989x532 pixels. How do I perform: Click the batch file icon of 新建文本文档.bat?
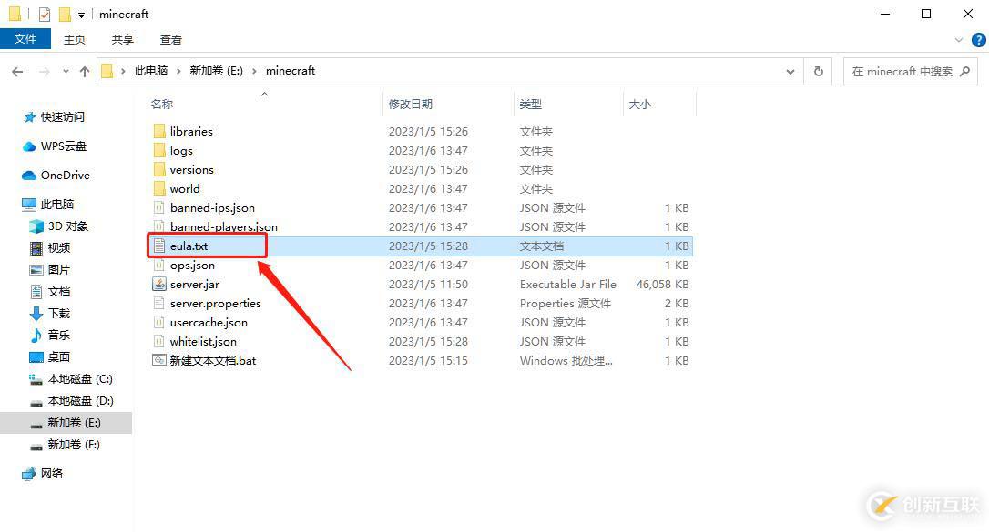pos(159,361)
